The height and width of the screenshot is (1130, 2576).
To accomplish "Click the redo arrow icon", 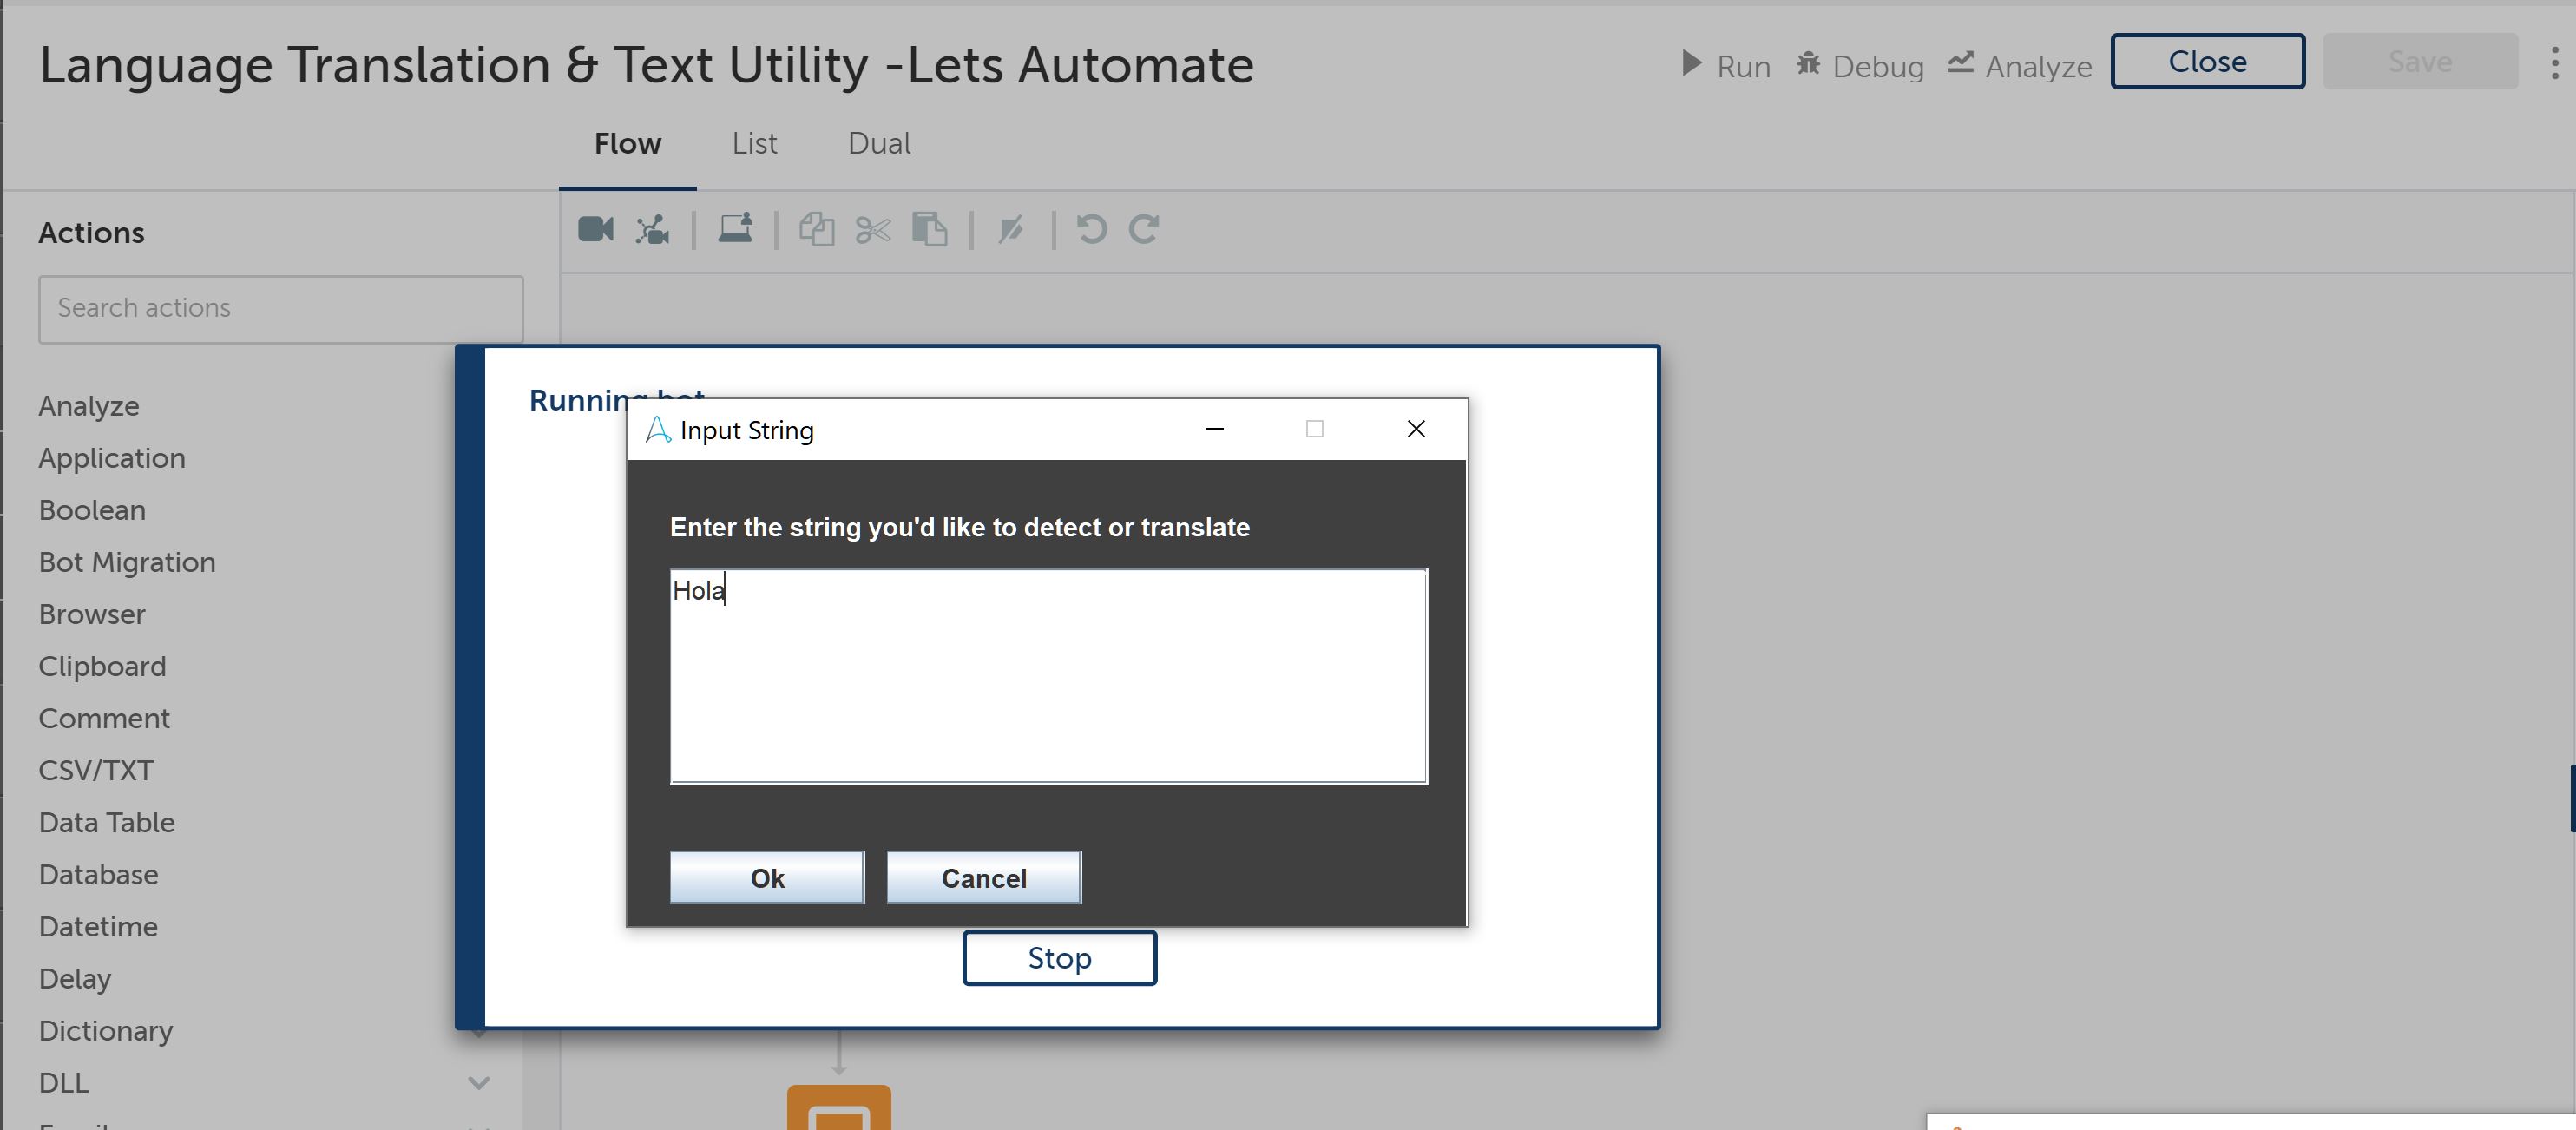I will tap(1144, 229).
